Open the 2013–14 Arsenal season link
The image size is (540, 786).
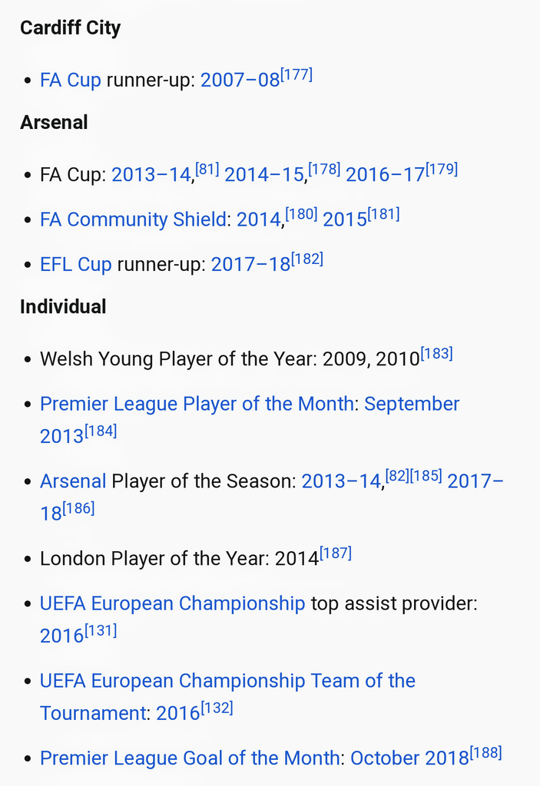[x=341, y=482]
